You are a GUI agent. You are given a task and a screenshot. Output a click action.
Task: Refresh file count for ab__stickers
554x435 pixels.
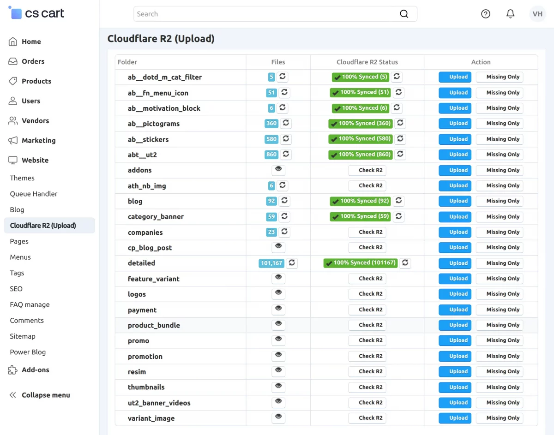[286, 139]
